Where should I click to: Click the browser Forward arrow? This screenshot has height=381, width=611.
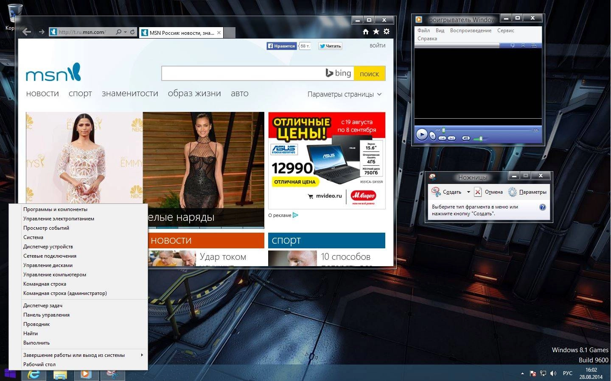[42, 32]
